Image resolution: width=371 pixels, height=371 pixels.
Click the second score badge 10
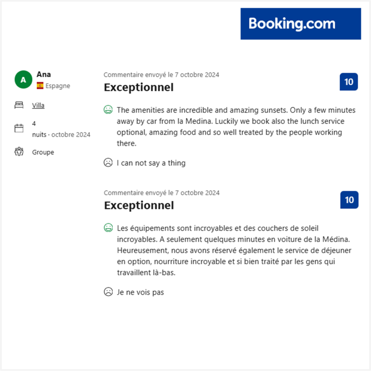[349, 200]
